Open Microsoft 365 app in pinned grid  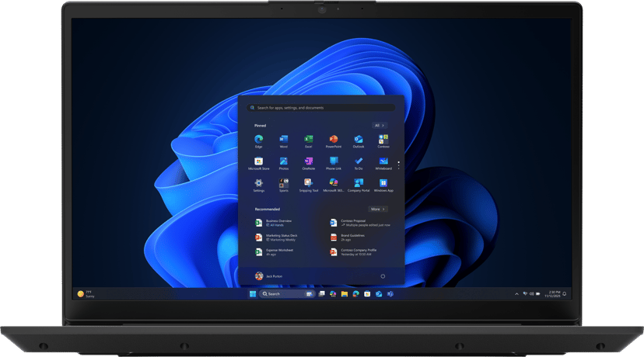tap(334, 185)
